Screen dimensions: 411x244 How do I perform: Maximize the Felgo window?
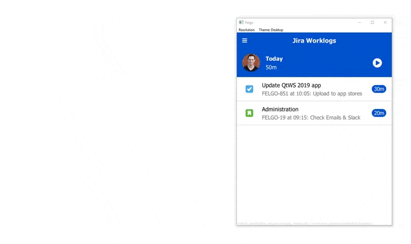(373, 23)
